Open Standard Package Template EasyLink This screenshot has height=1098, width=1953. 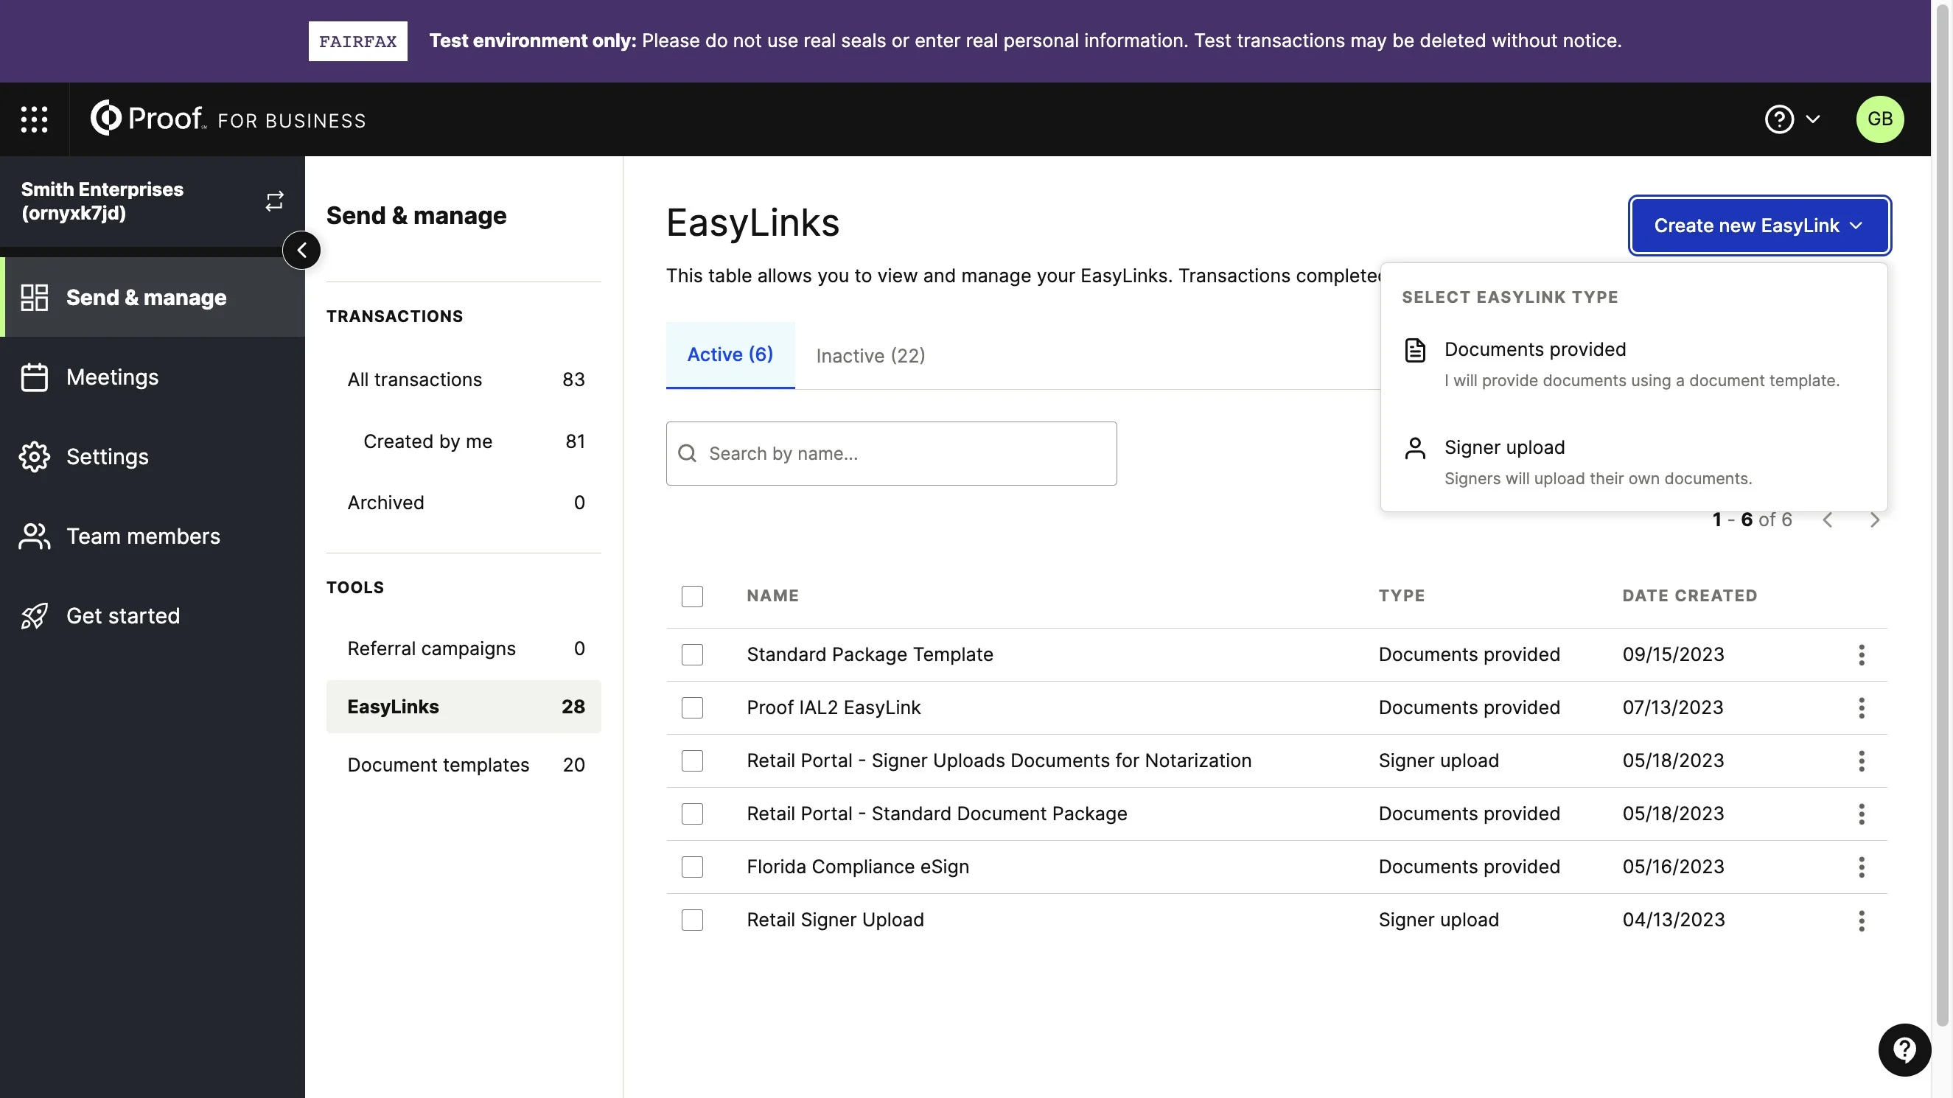[x=870, y=654]
